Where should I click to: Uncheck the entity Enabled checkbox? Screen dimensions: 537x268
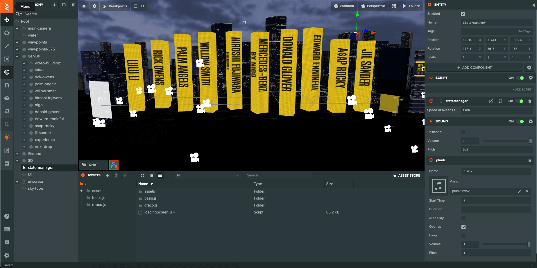pos(463,14)
